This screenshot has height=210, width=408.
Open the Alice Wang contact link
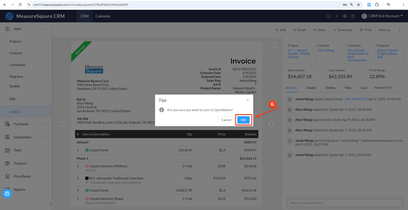click(326, 51)
